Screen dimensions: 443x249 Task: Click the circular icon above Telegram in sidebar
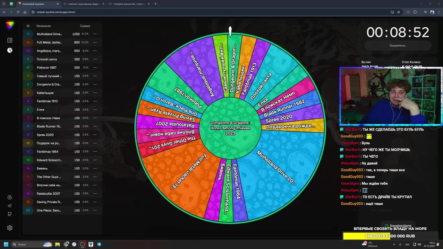10,197
